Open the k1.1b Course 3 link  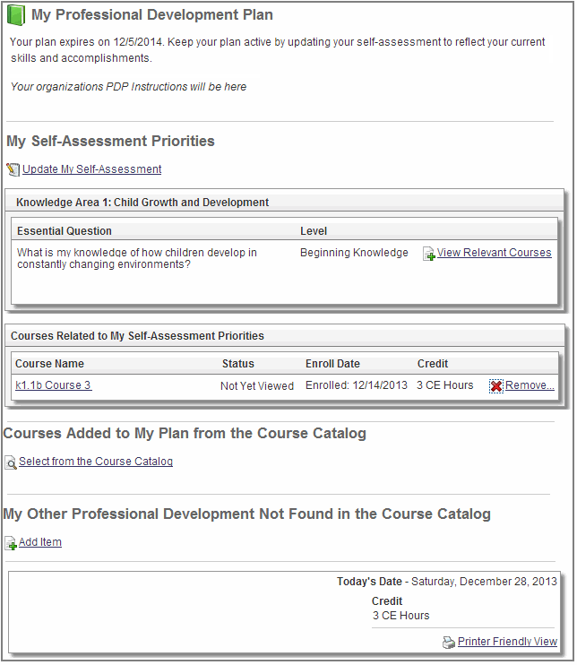53,385
